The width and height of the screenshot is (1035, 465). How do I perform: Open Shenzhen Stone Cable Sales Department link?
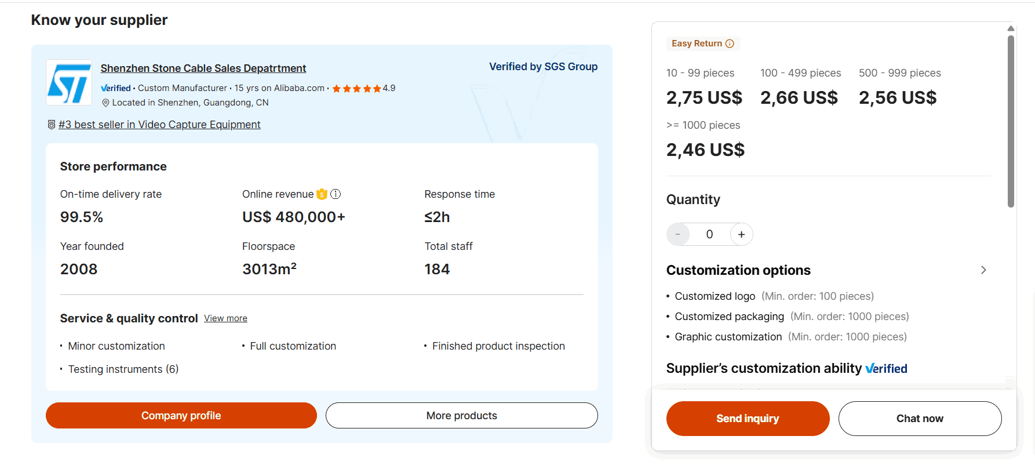[203, 68]
